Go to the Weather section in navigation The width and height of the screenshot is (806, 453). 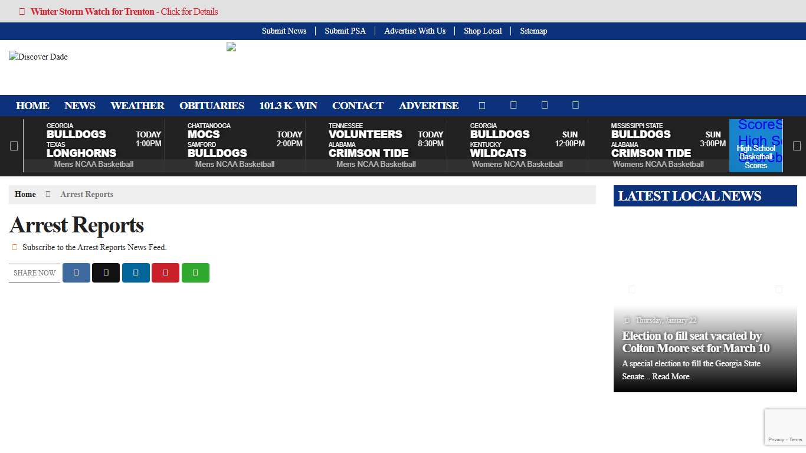(137, 106)
